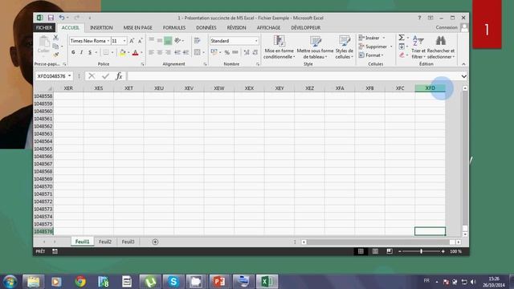Viewport: 514px width, 289px height.
Task: Align text to the right
Action: pos(168,52)
